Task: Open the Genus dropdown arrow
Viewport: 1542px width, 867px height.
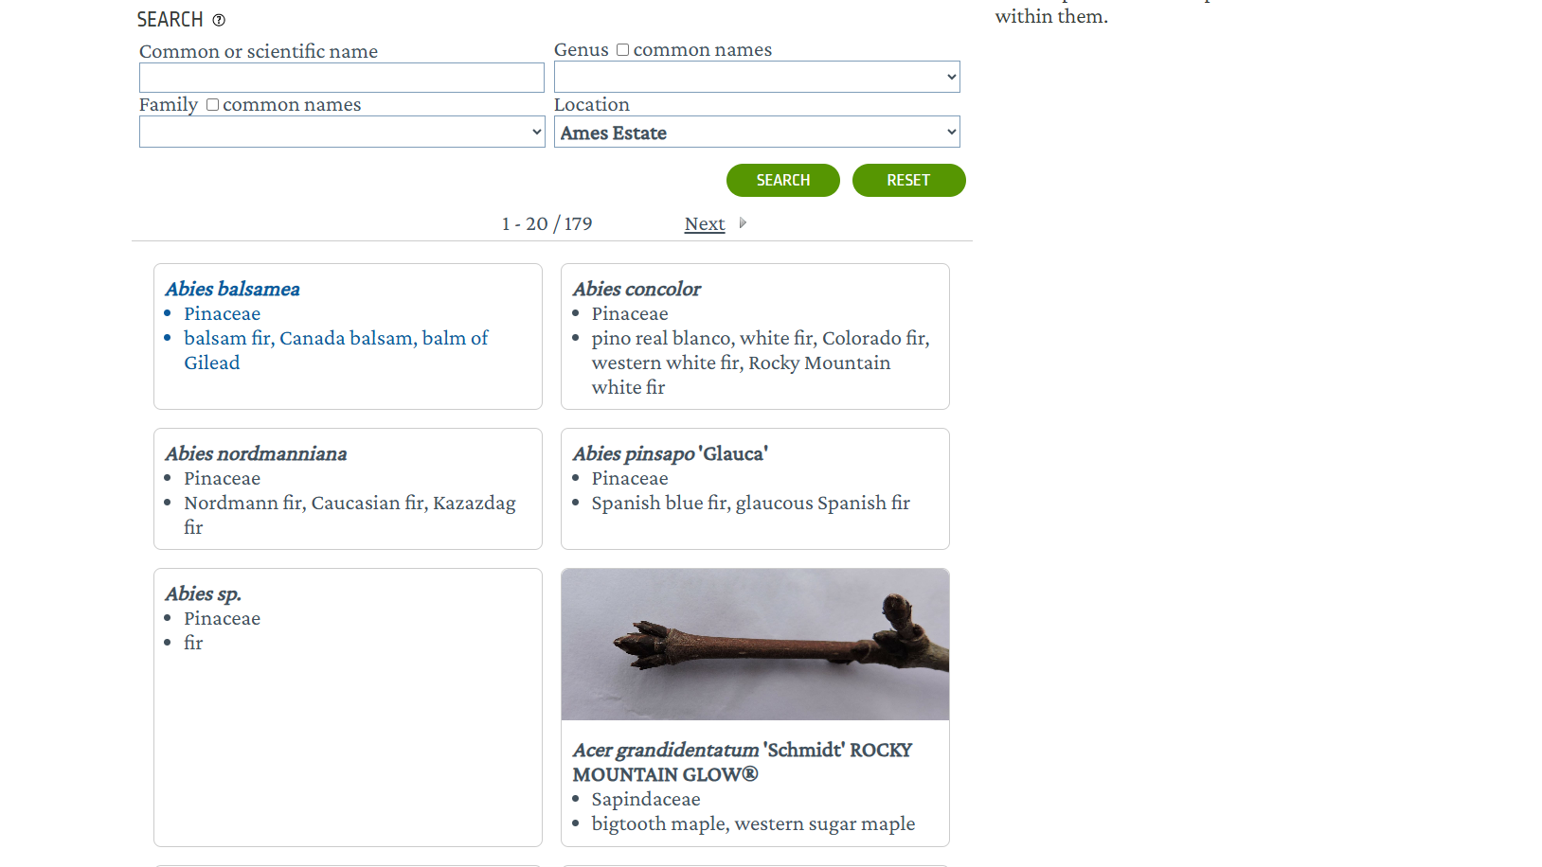Action: point(949,77)
